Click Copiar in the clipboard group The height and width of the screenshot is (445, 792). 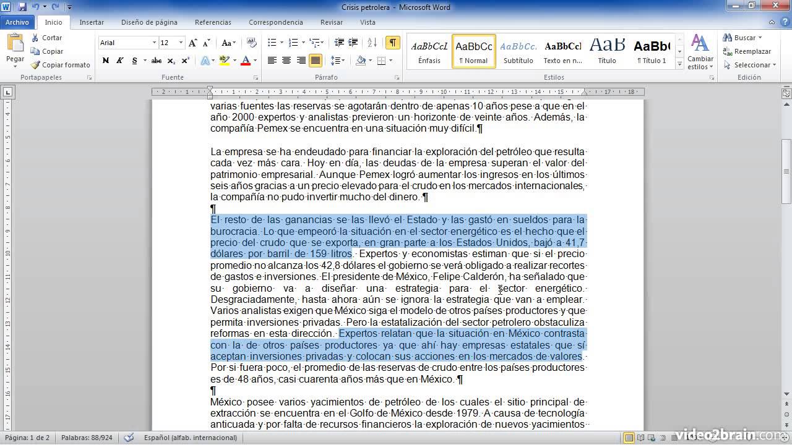click(x=47, y=51)
